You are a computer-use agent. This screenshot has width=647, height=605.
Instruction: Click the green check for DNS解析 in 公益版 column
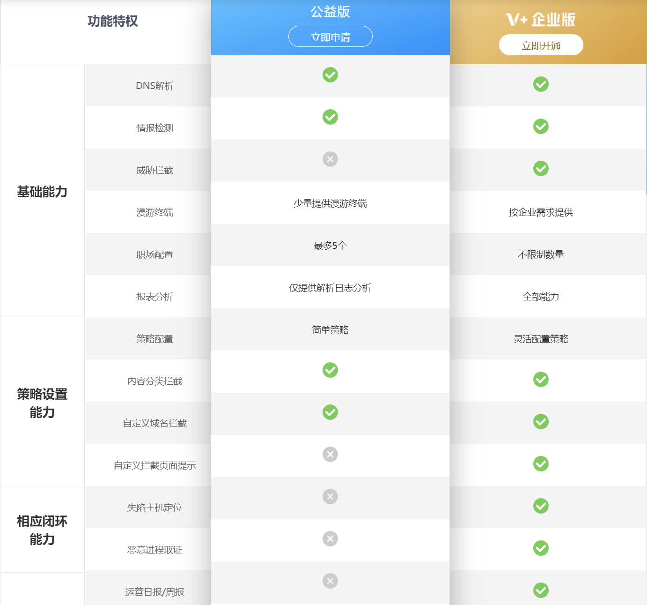pyautogui.click(x=330, y=75)
